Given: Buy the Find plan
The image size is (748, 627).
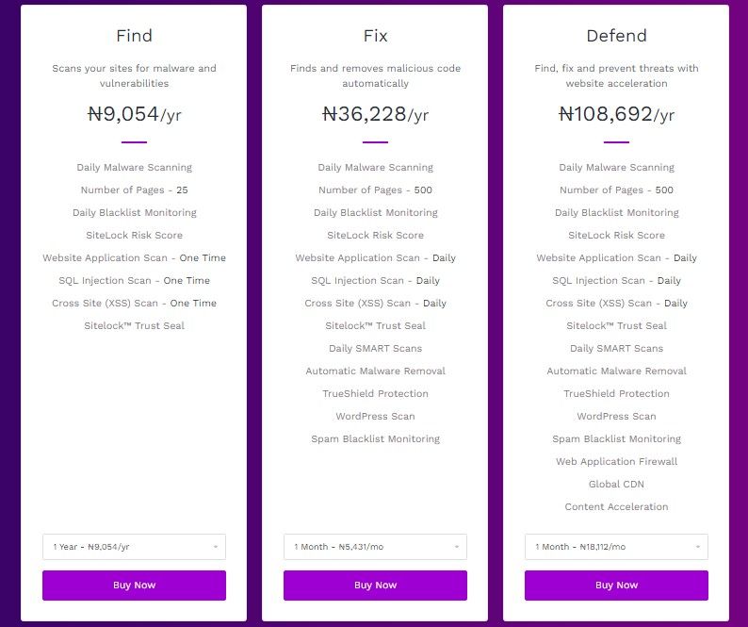Looking at the screenshot, I should coord(134,585).
